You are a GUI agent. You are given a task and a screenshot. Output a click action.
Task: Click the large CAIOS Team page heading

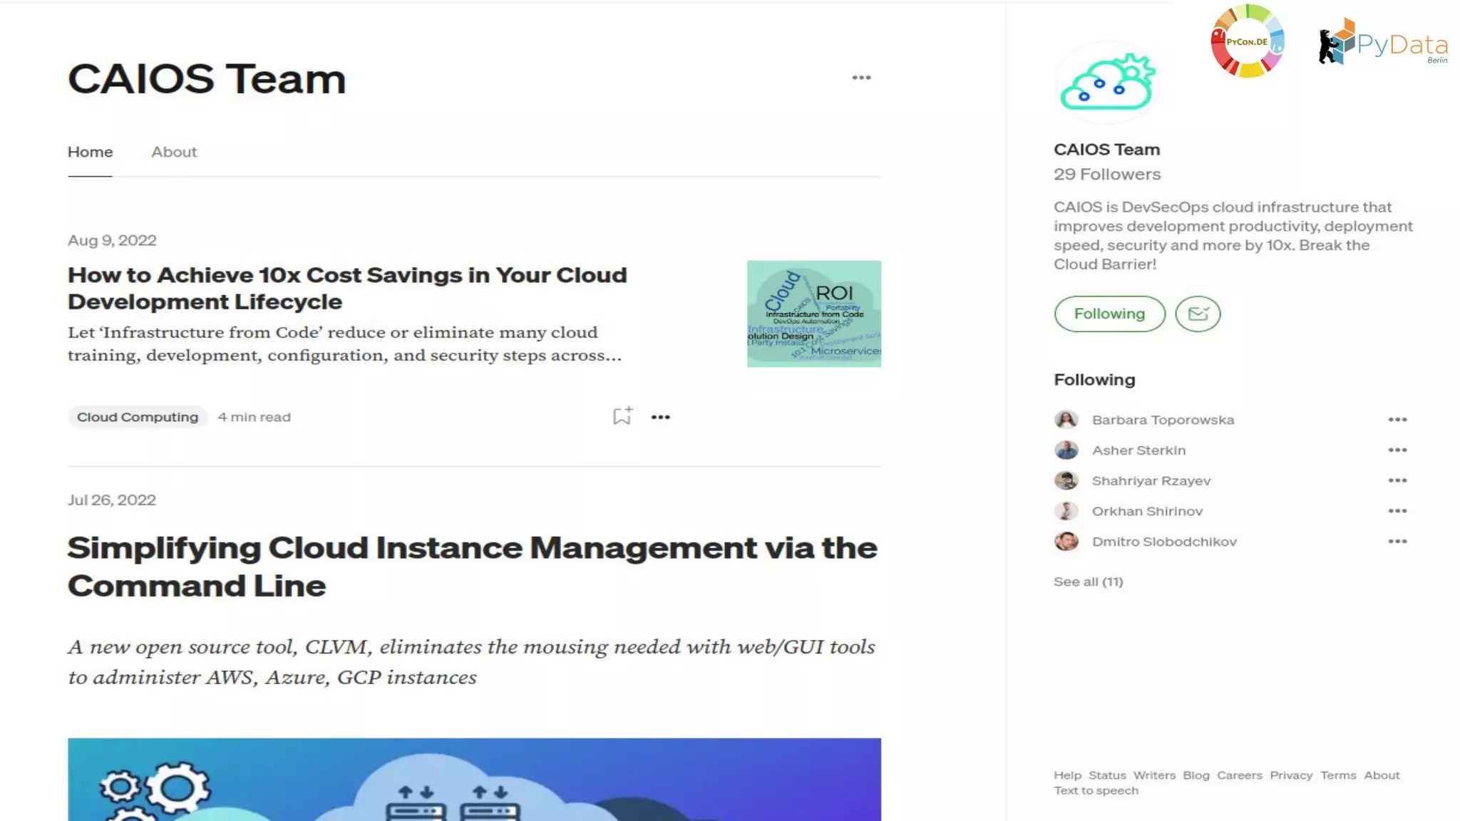[207, 78]
